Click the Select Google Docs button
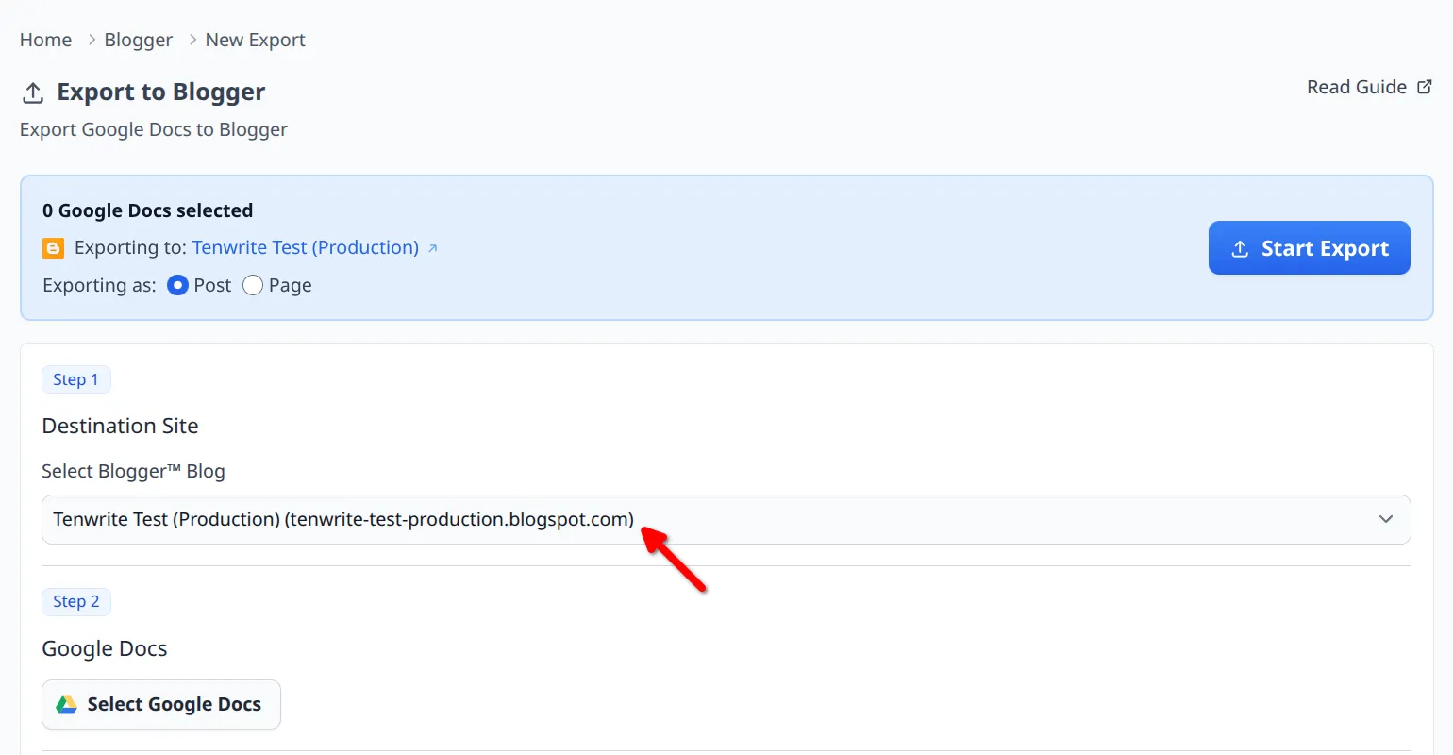The image size is (1453, 755). click(x=160, y=703)
